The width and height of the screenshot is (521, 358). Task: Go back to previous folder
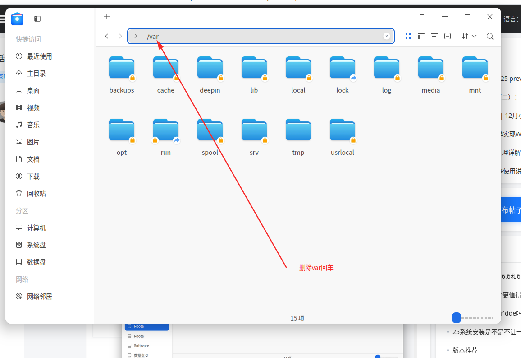pos(107,36)
